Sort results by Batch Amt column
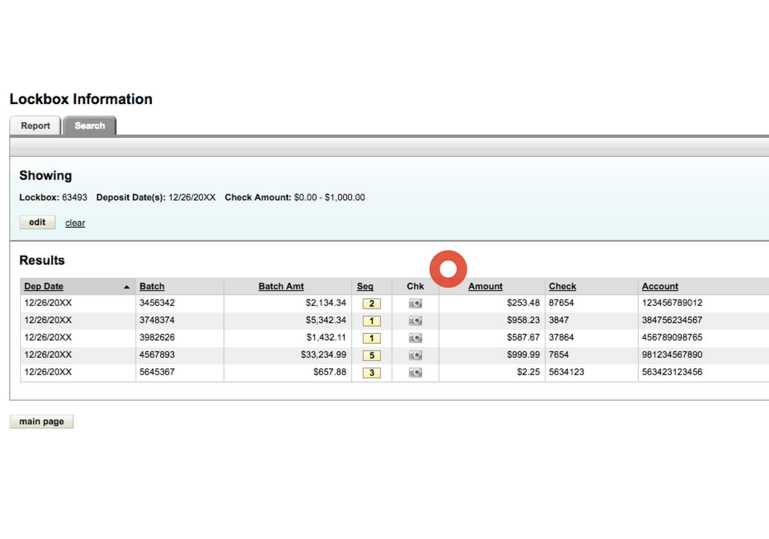Viewport: 769px width, 539px height. (x=281, y=286)
